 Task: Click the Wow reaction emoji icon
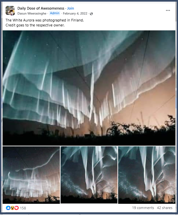(x=12, y=208)
